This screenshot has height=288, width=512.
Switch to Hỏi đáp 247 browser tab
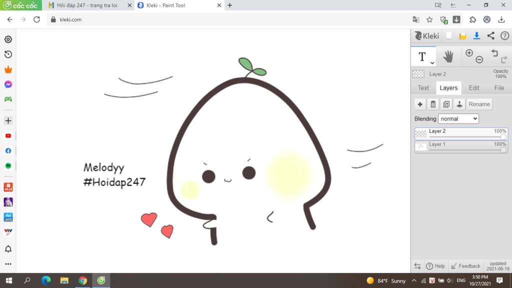click(87, 5)
